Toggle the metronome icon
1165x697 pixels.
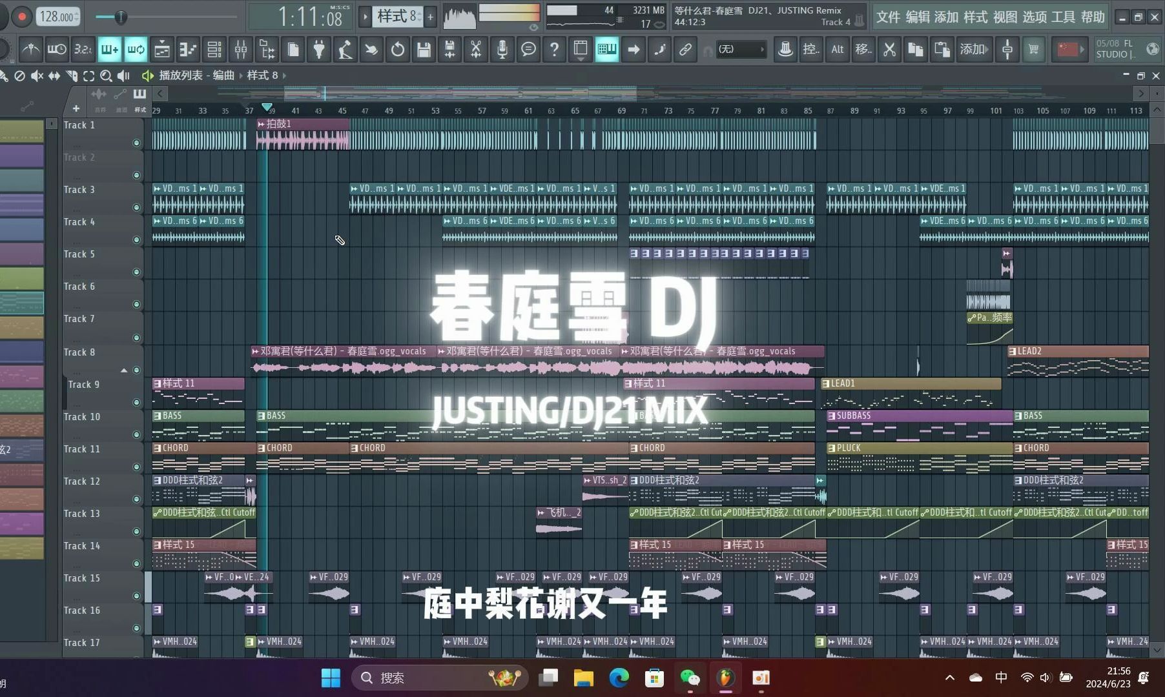30,49
